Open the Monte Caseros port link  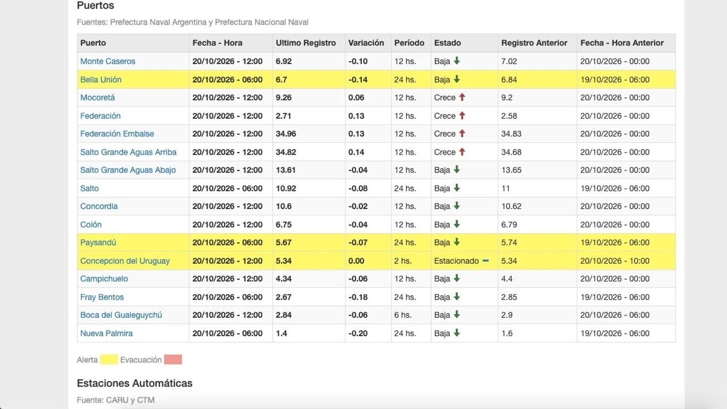click(x=107, y=61)
